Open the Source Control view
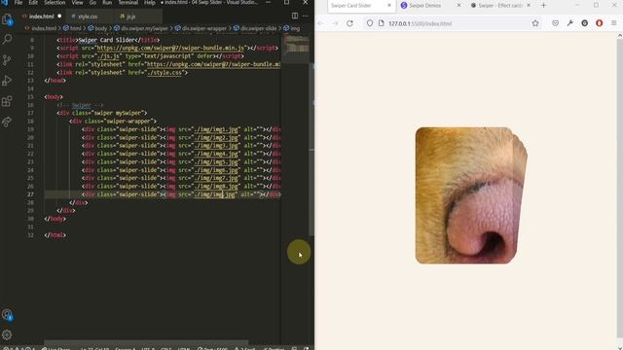 [7, 60]
